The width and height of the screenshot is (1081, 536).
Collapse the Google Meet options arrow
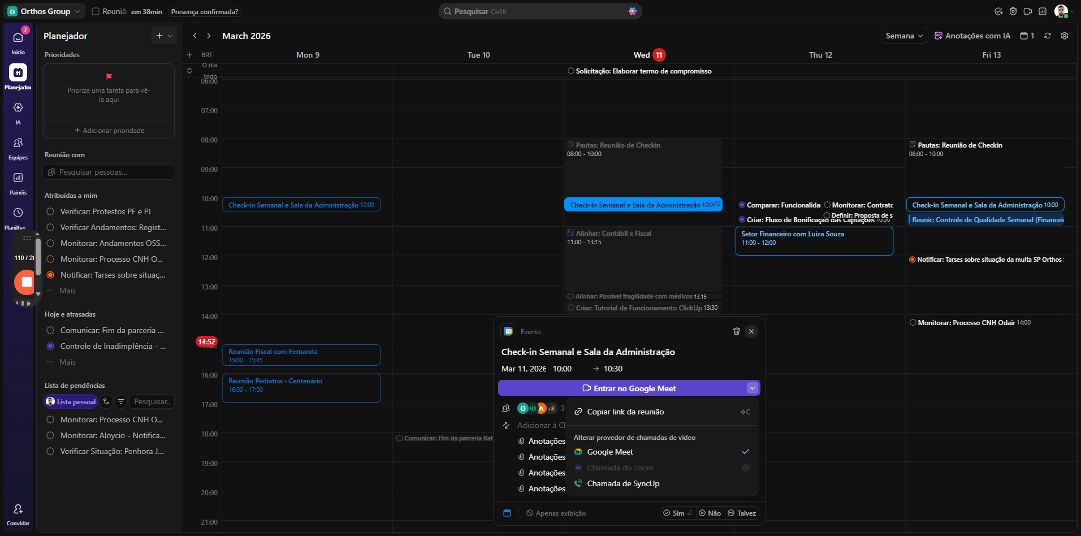click(752, 388)
